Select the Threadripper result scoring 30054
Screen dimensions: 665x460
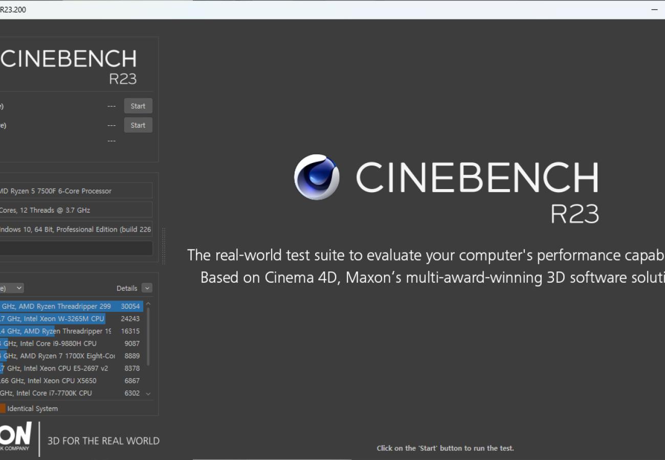72,306
